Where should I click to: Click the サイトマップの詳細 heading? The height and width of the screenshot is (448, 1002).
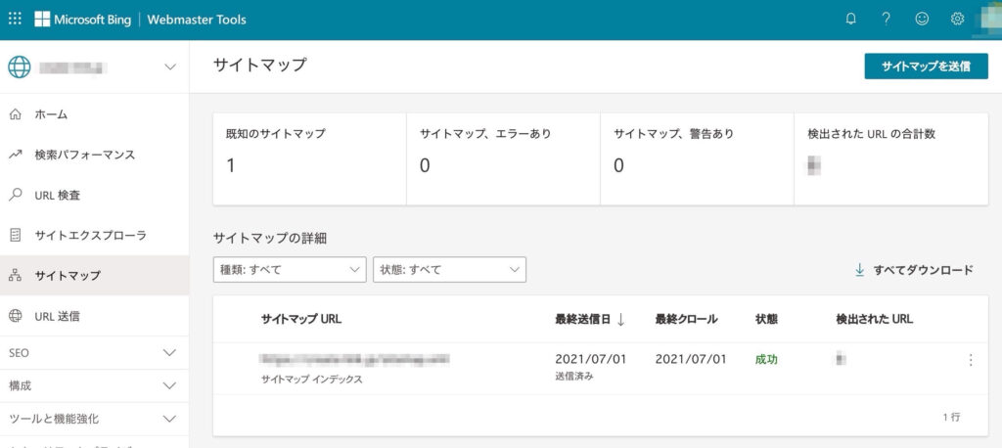pyautogui.click(x=270, y=239)
